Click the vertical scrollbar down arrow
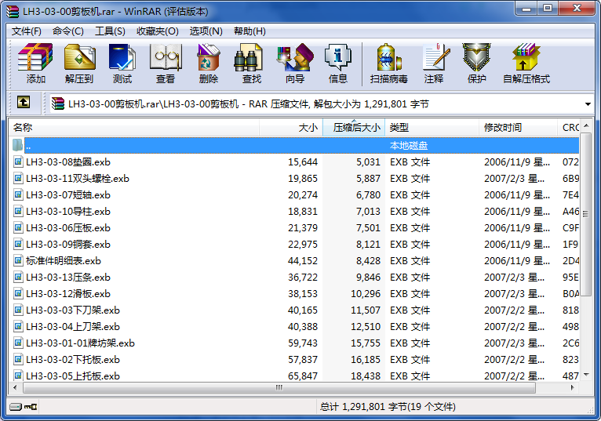The height and width of the screenshot is (421, 601). click(585, 375)
